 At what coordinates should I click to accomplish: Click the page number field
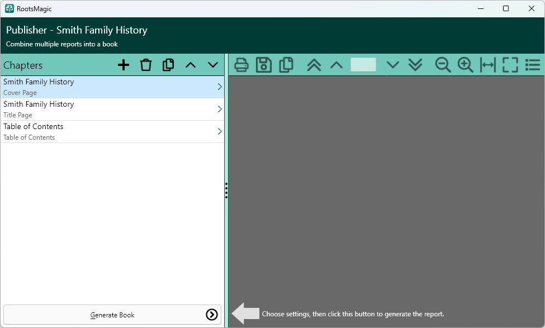[x=363, y=65]
